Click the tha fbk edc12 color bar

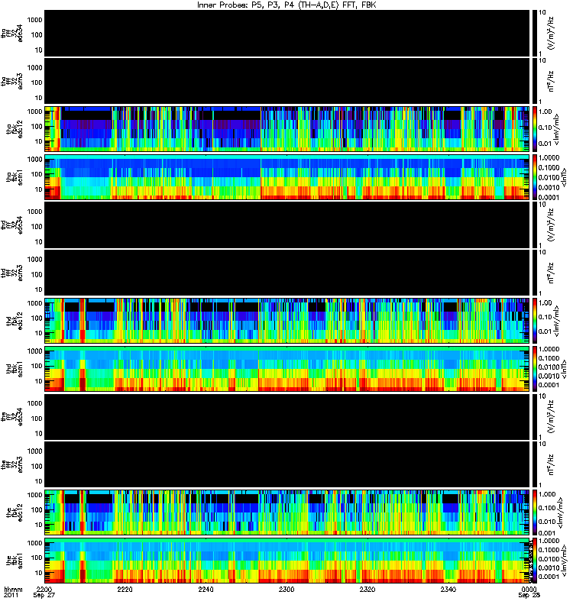(x=533, y=128)
